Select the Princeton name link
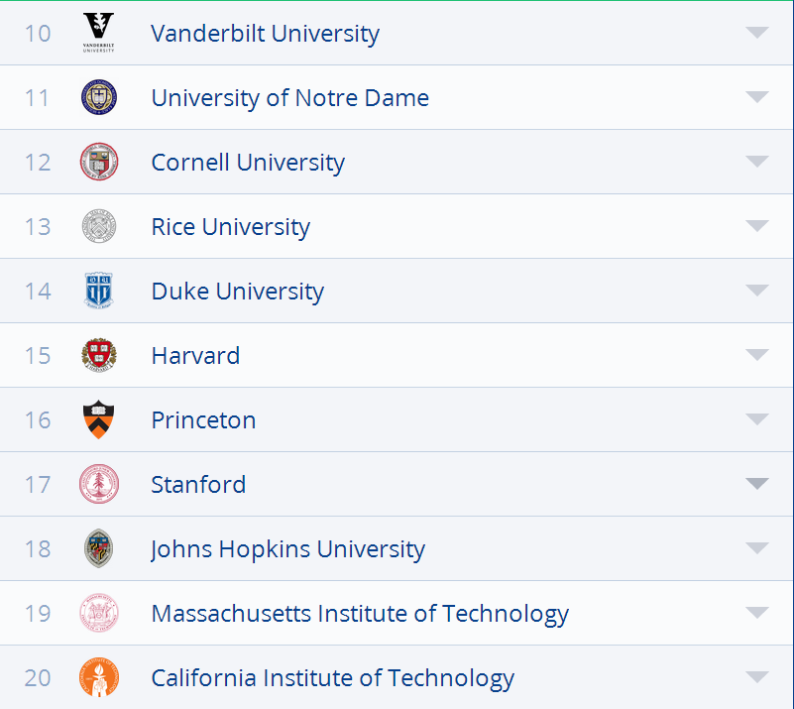The image size is (794, 709). pyautogui.click(x=203, y=419)
